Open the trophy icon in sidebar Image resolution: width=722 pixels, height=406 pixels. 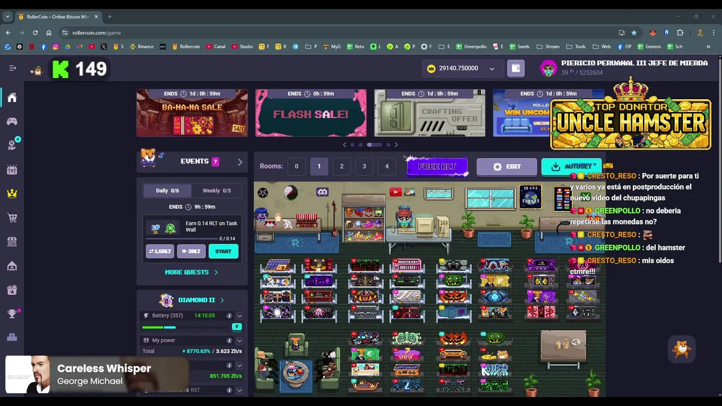(12, 314)
